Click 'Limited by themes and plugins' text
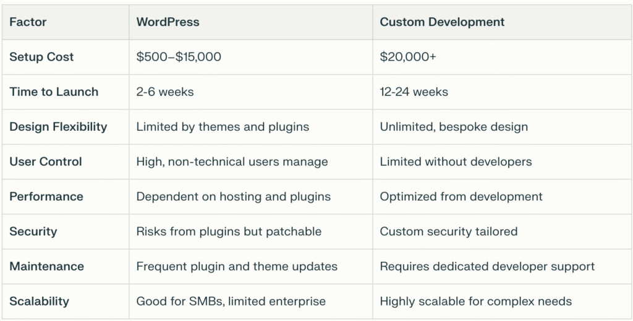Image resolution: width=633 pixels, height=321 pixels. point(223,127)
